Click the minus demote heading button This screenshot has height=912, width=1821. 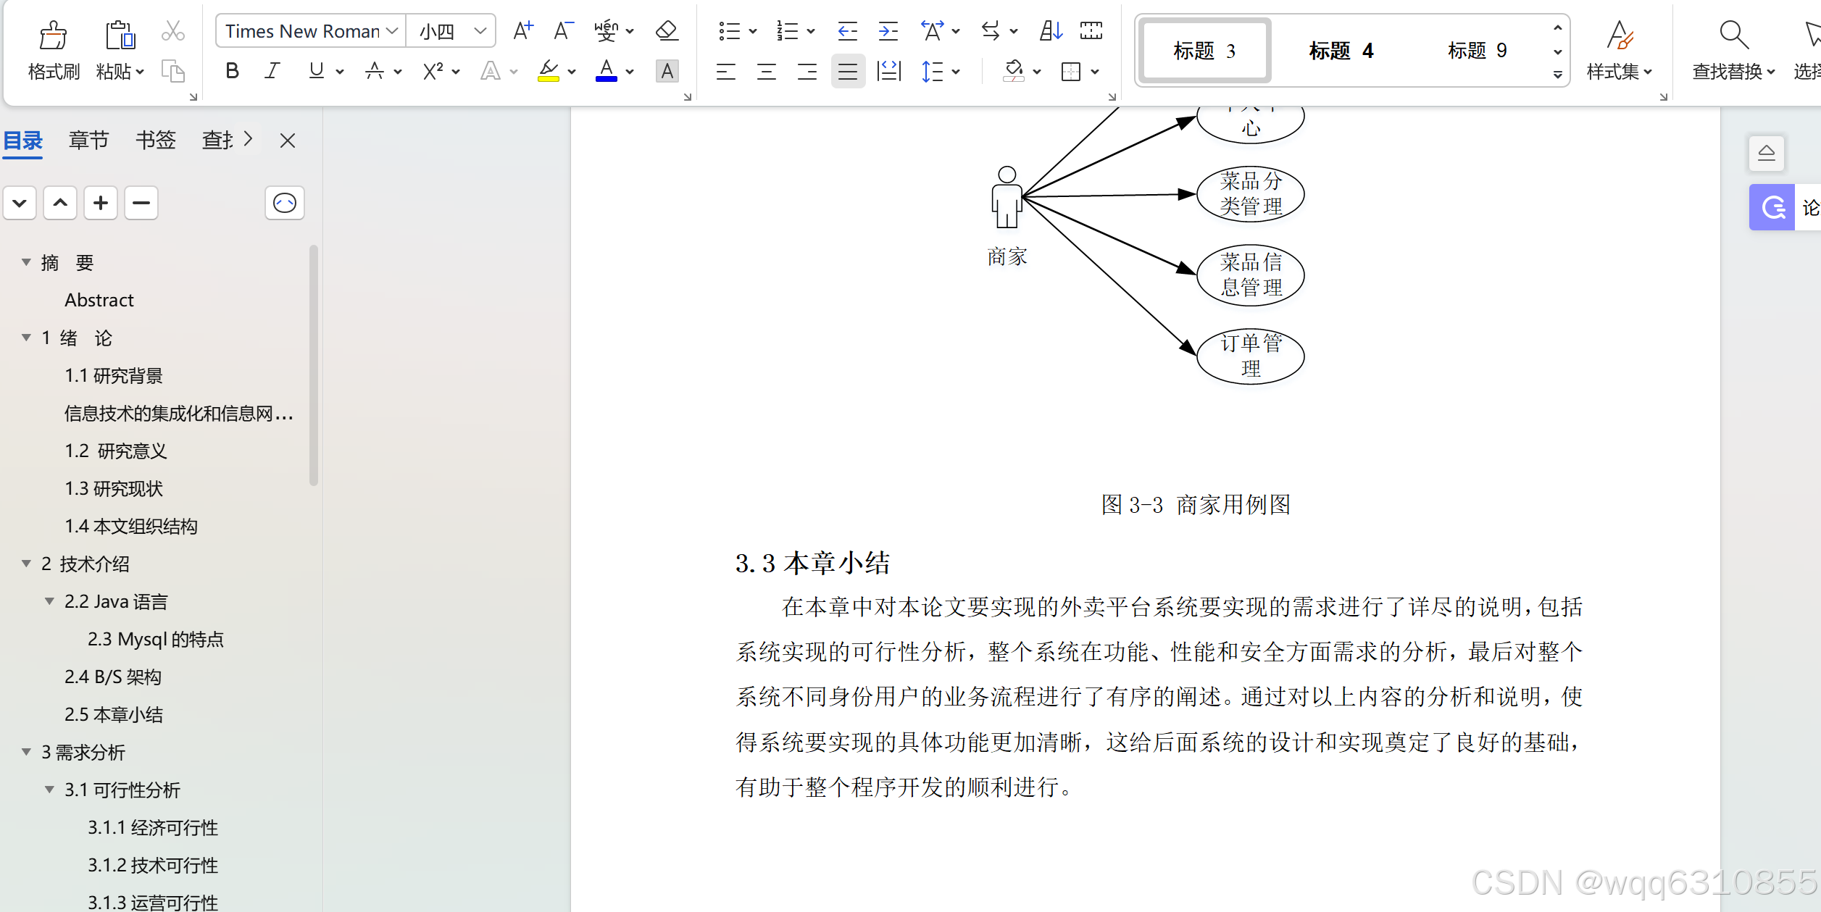pos(141,203)
